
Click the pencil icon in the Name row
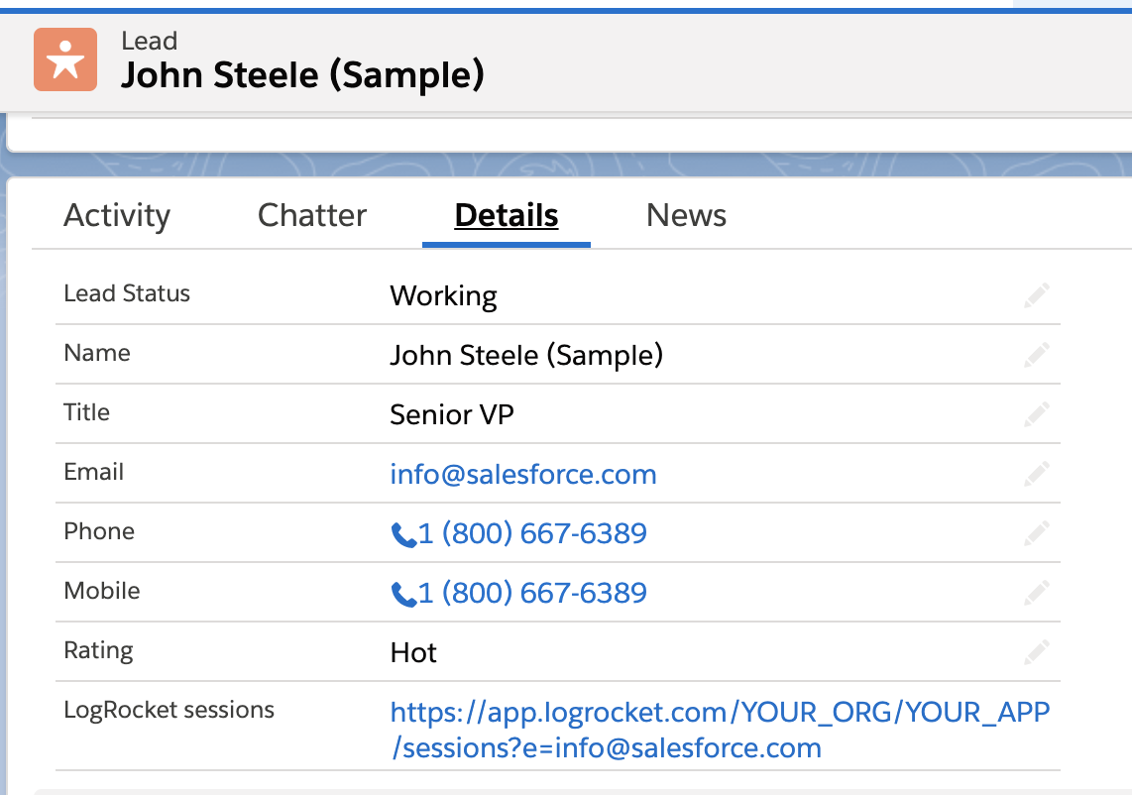pos(1036,355)
